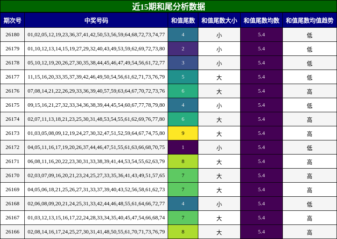Click winning numbers row starting 02,07,11,13
337x239 pixels.
tap(96, 119)
